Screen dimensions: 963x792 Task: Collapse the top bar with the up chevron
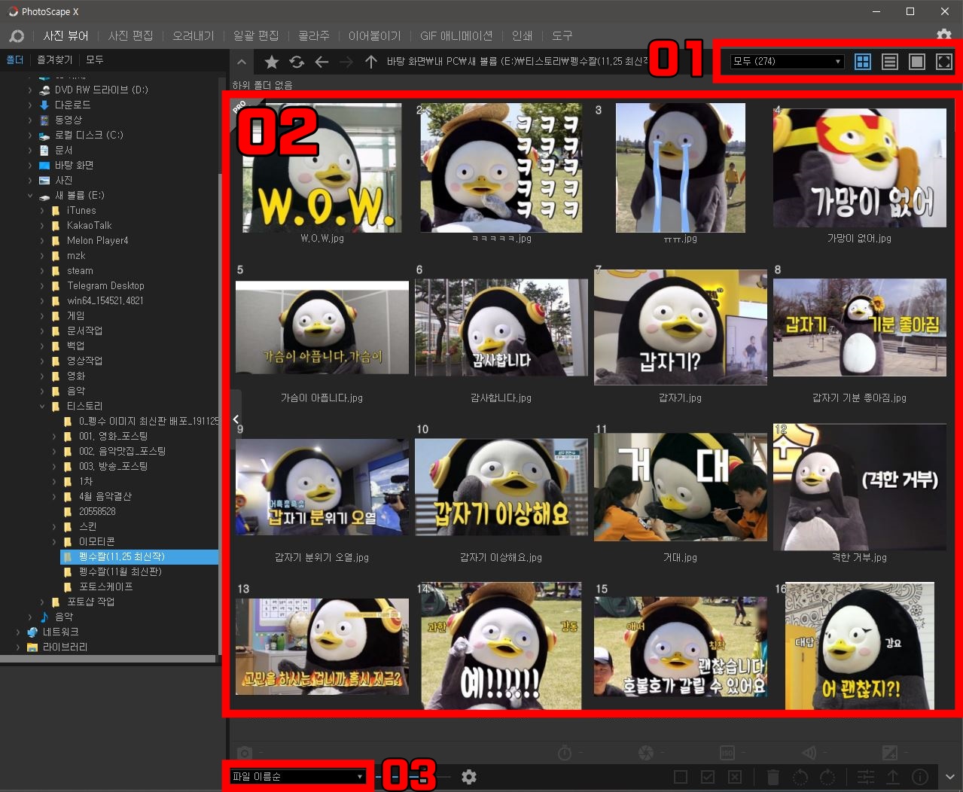click(241, 62)
